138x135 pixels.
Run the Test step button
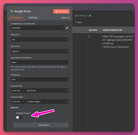[61, 11]
